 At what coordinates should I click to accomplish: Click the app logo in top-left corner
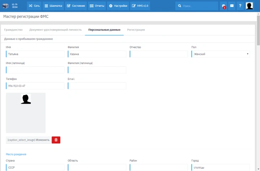click(6, 6)
